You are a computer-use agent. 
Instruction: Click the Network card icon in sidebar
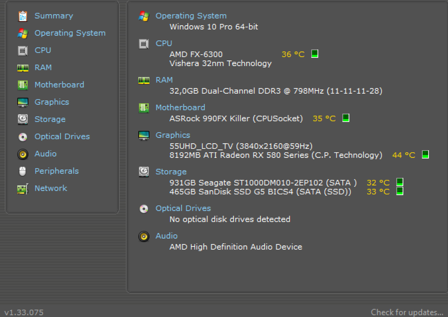pyautogui.click(x=23, y=189)
